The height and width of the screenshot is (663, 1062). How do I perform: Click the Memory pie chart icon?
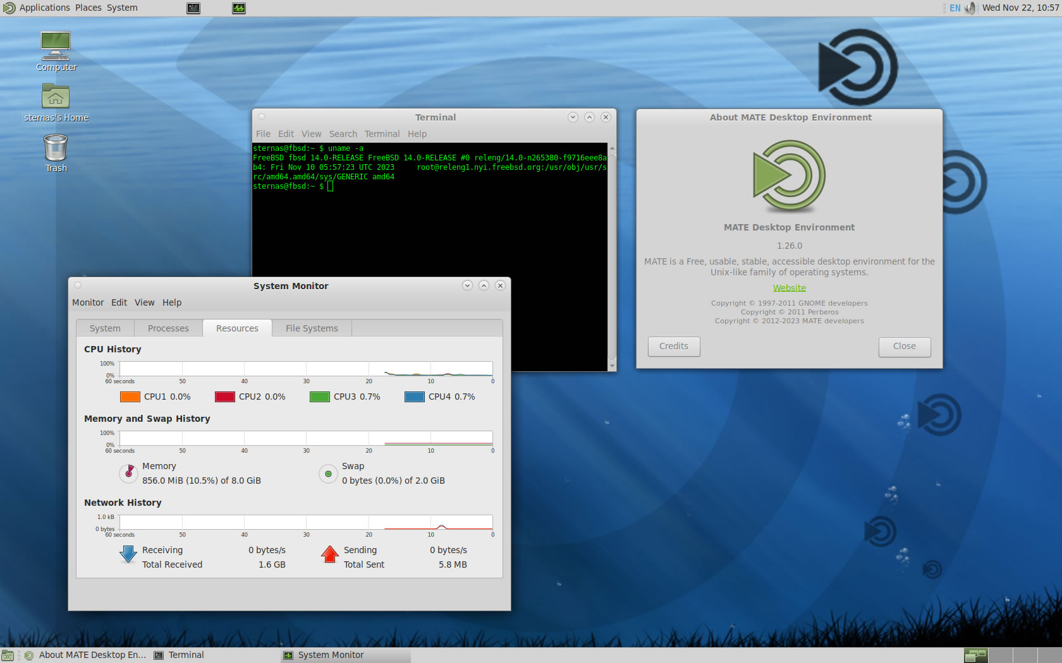[128, 473]
